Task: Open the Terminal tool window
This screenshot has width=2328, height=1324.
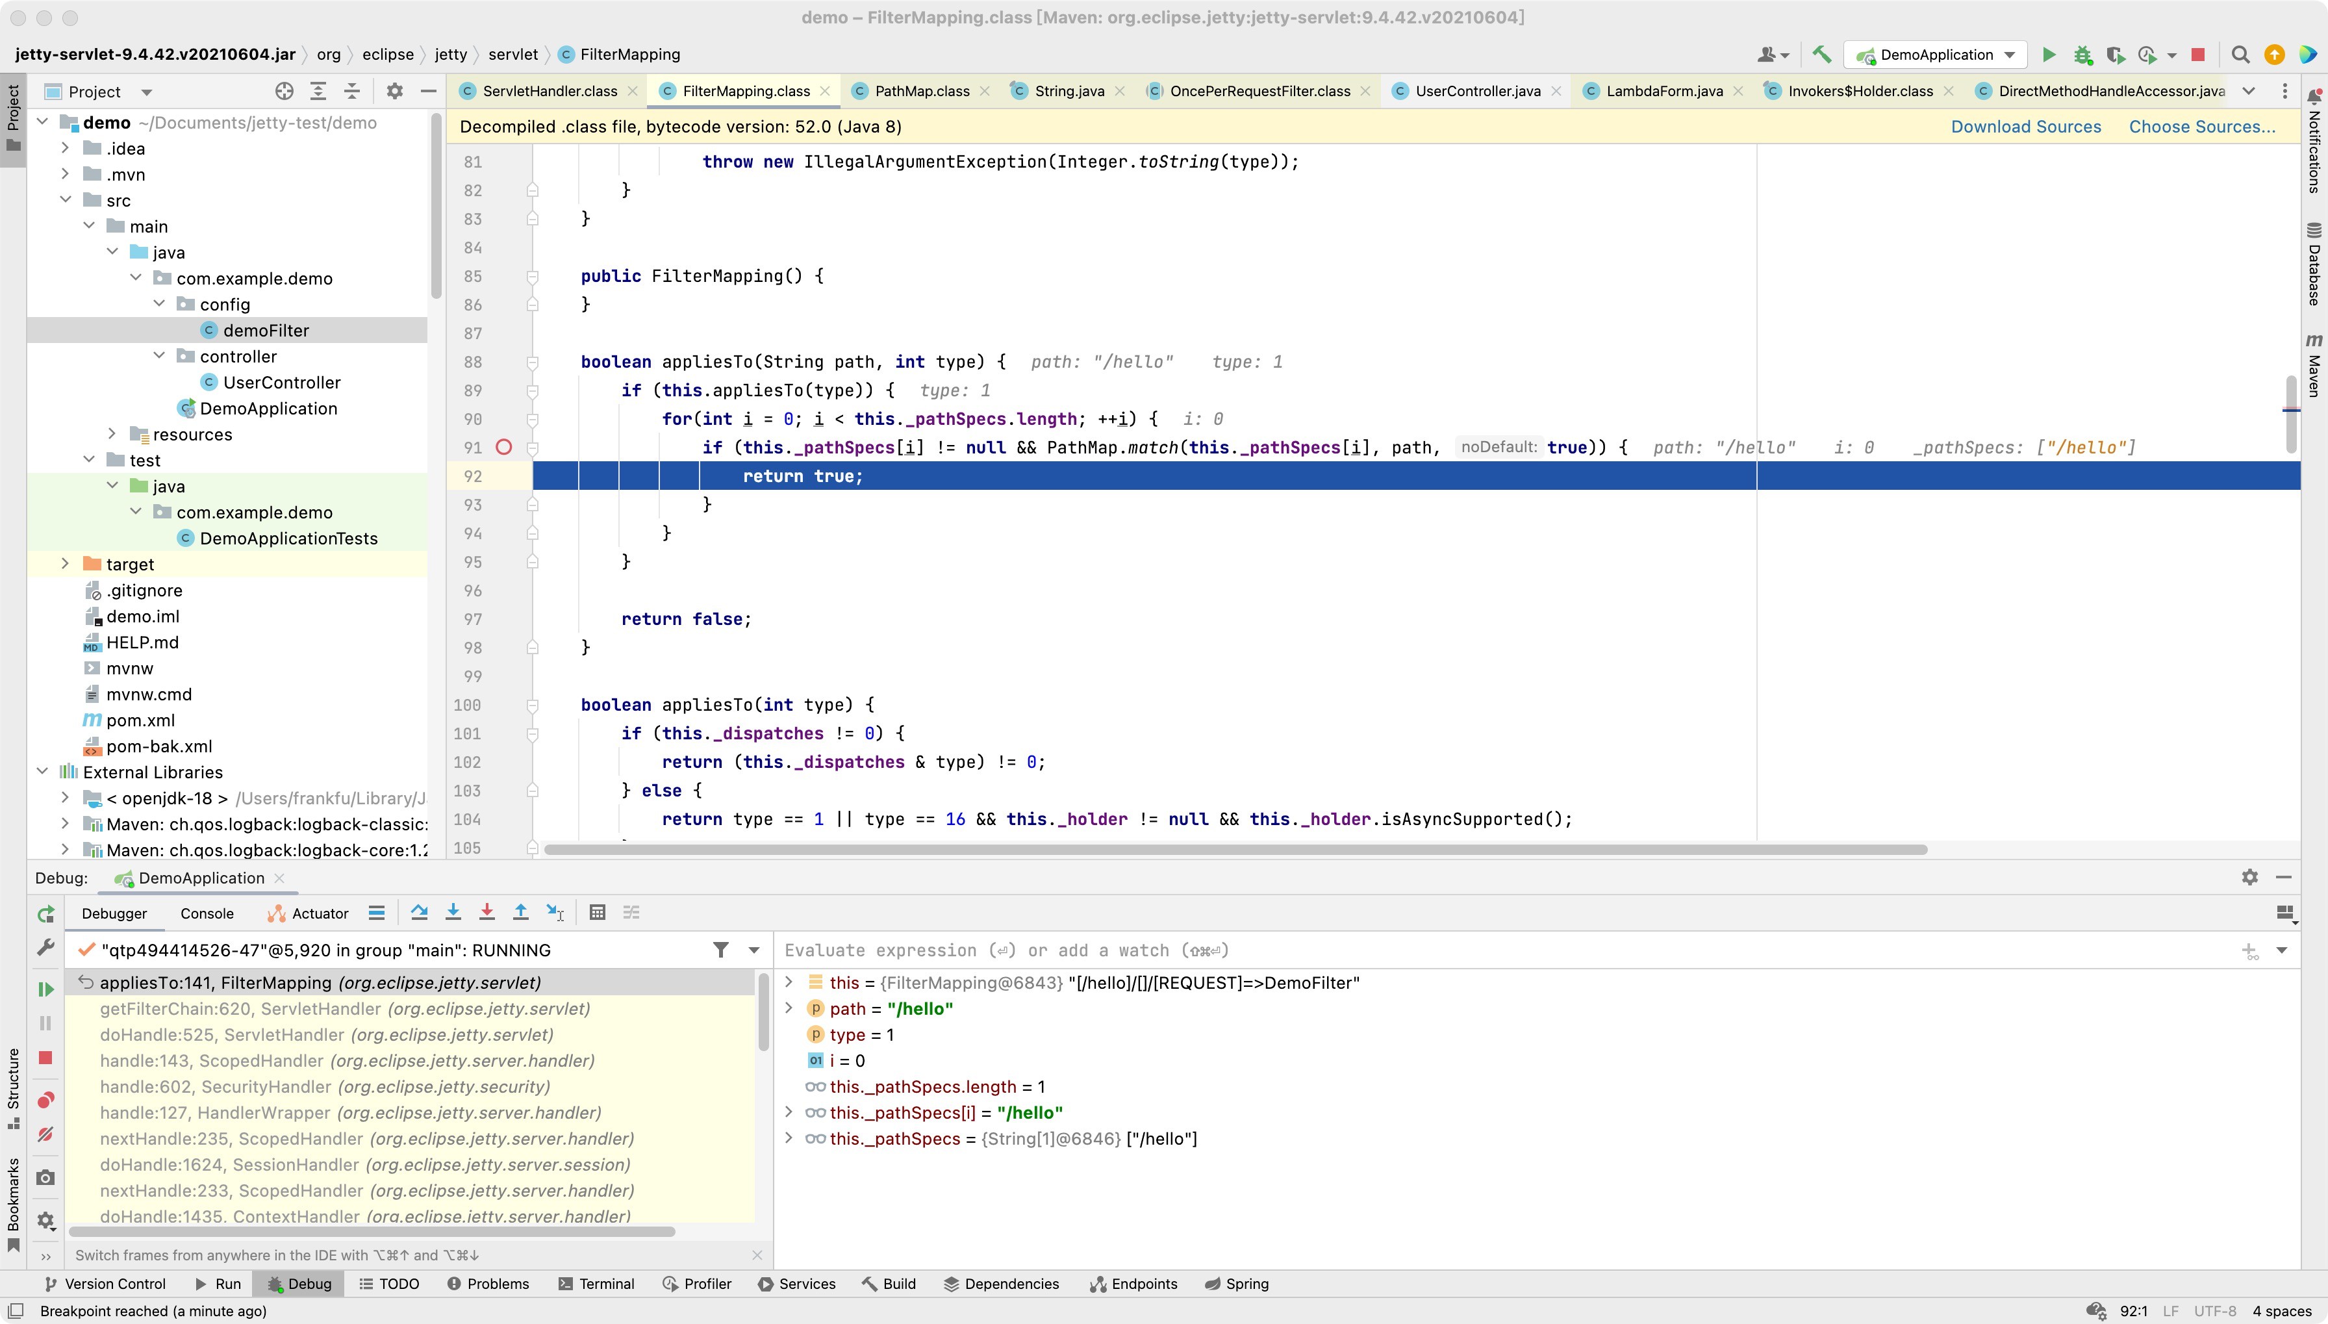Action: (596, 1284)
